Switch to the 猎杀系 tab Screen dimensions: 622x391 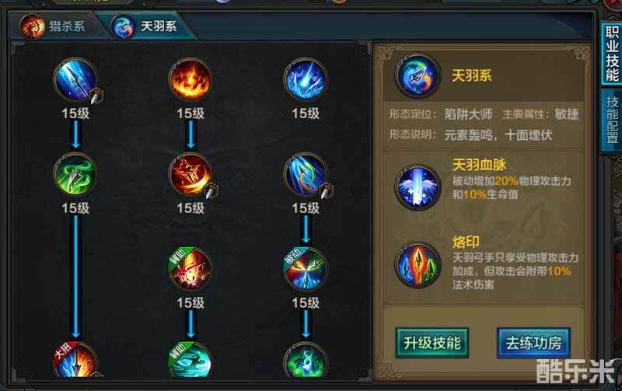[x=54, y=26]
